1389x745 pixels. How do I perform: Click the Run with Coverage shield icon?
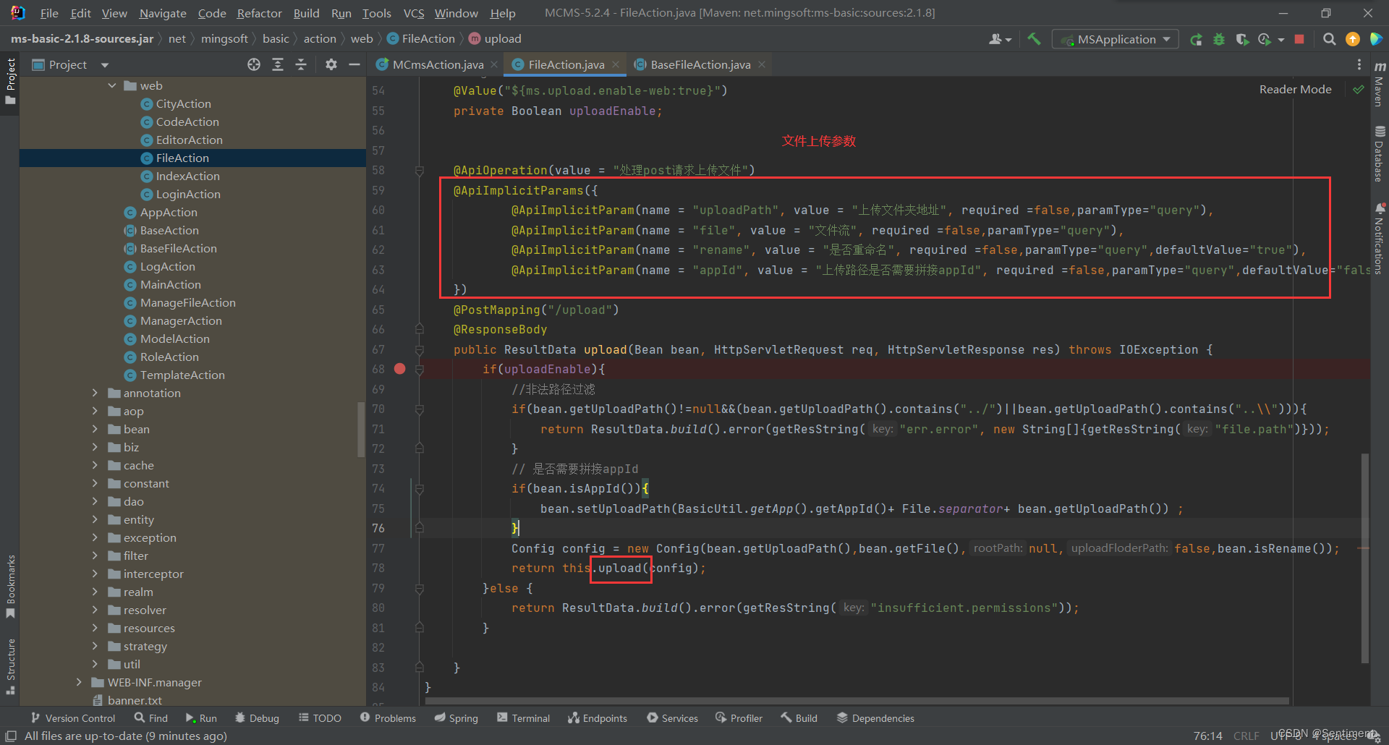[1242, 39]
